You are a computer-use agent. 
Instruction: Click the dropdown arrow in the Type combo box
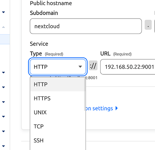pyautogui.click(x=80, y=67)
